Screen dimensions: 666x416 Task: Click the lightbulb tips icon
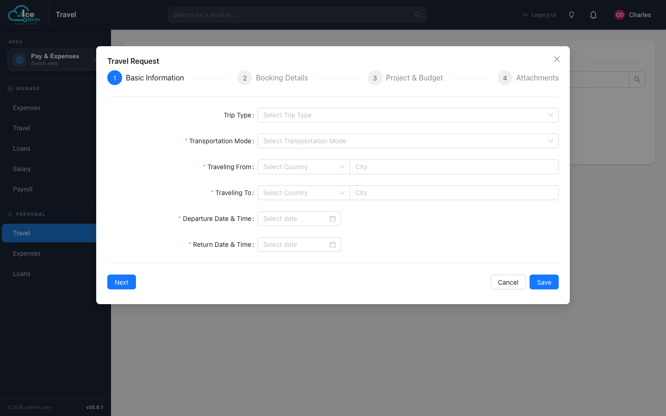[x=572, y=15]
